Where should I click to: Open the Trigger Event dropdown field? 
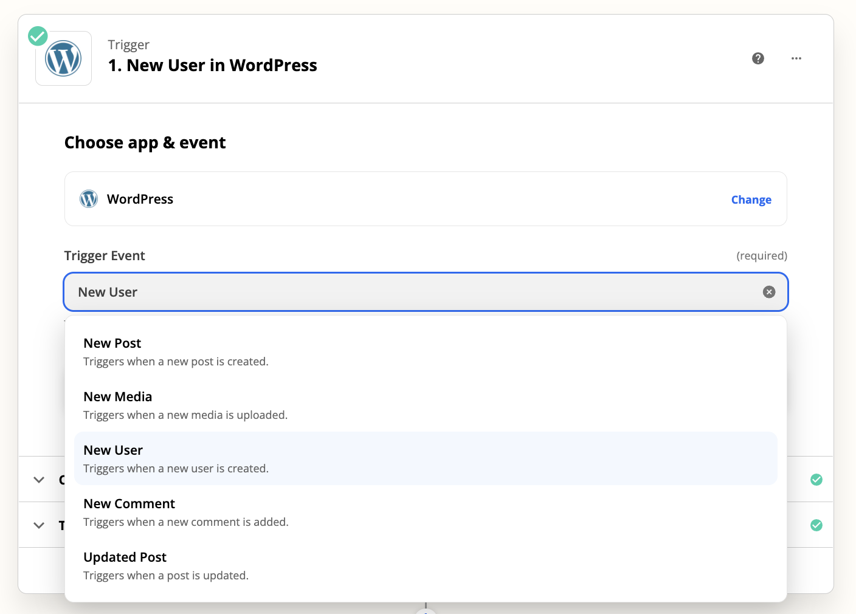(426, 292)
